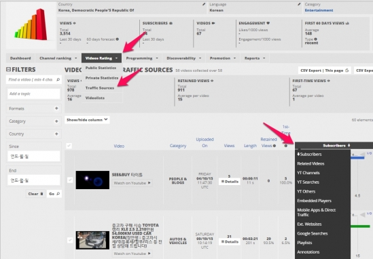Collapse the FILTERS panel minus icon
This screenshot has height=259, width=373.
pyautogui.click(x=8, y=69)
